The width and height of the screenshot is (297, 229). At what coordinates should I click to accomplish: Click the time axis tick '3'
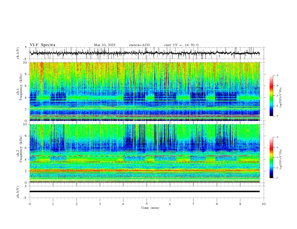[x=100, y=204]
